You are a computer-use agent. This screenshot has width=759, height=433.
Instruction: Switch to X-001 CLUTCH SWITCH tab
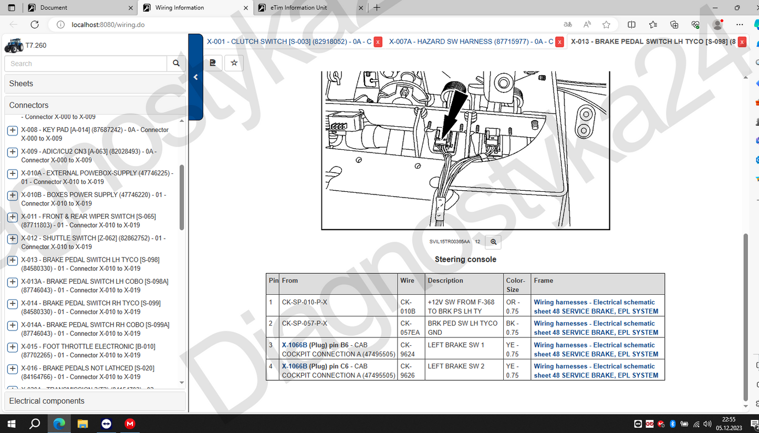tap(289, 42)
